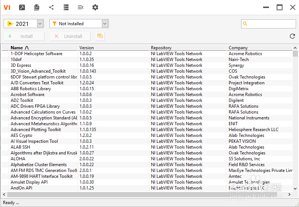Click the list collapse toolbar icon
This screenshot has width=299, height=207.
(81, 7)
